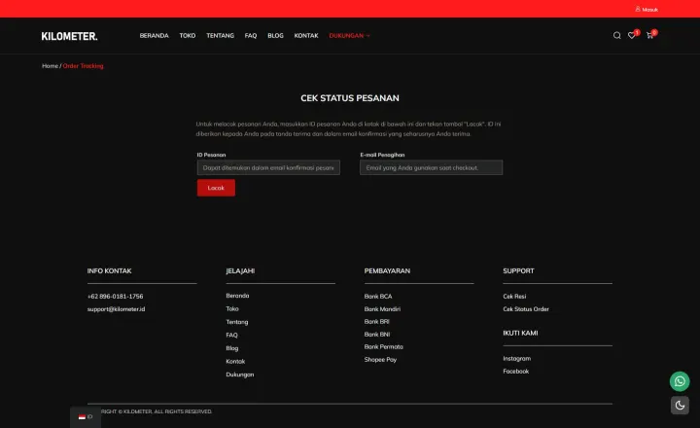This screenshot has height=428, width=700.
Task: Open Tentang link in Jelajahi footer
Action: point(237,322)
